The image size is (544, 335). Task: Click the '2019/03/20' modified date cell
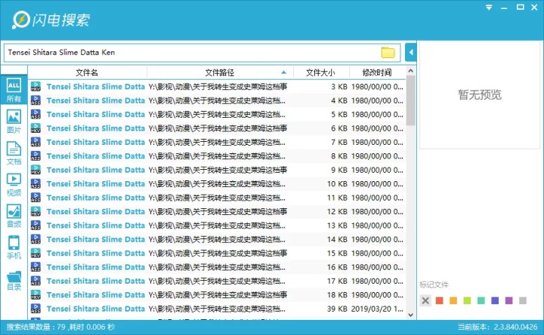pyautogui.click(x=377, y=309)
